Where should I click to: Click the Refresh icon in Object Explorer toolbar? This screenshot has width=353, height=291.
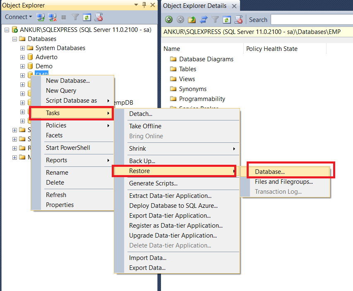pos(87,17)
